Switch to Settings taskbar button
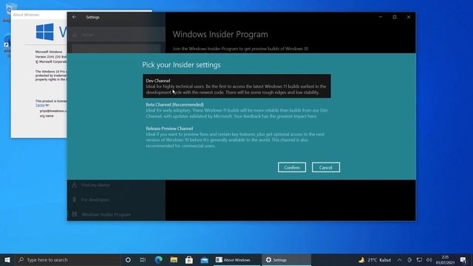Screen dimensions: 473x266 (286, 259)
